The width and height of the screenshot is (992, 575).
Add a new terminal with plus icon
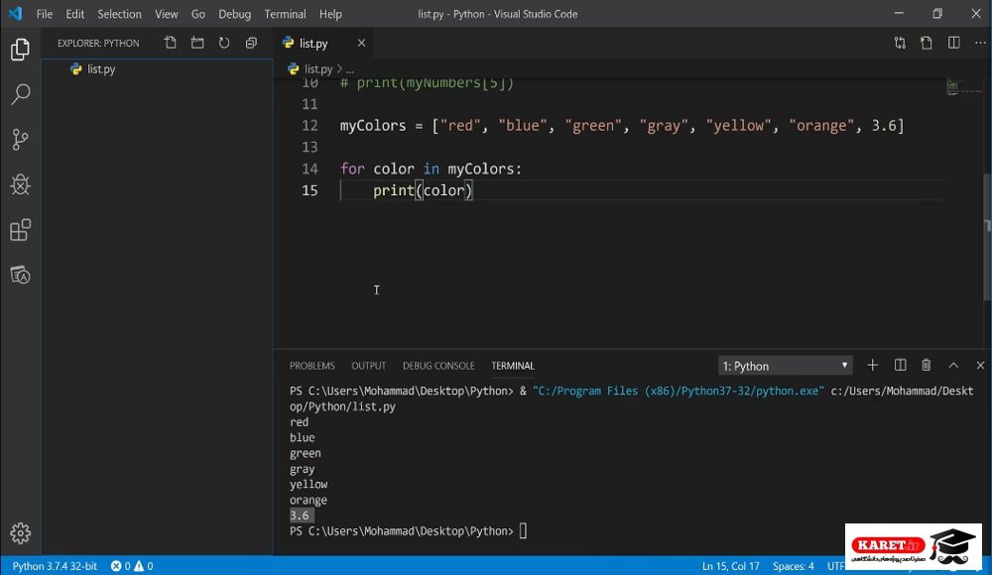[872, 365]
